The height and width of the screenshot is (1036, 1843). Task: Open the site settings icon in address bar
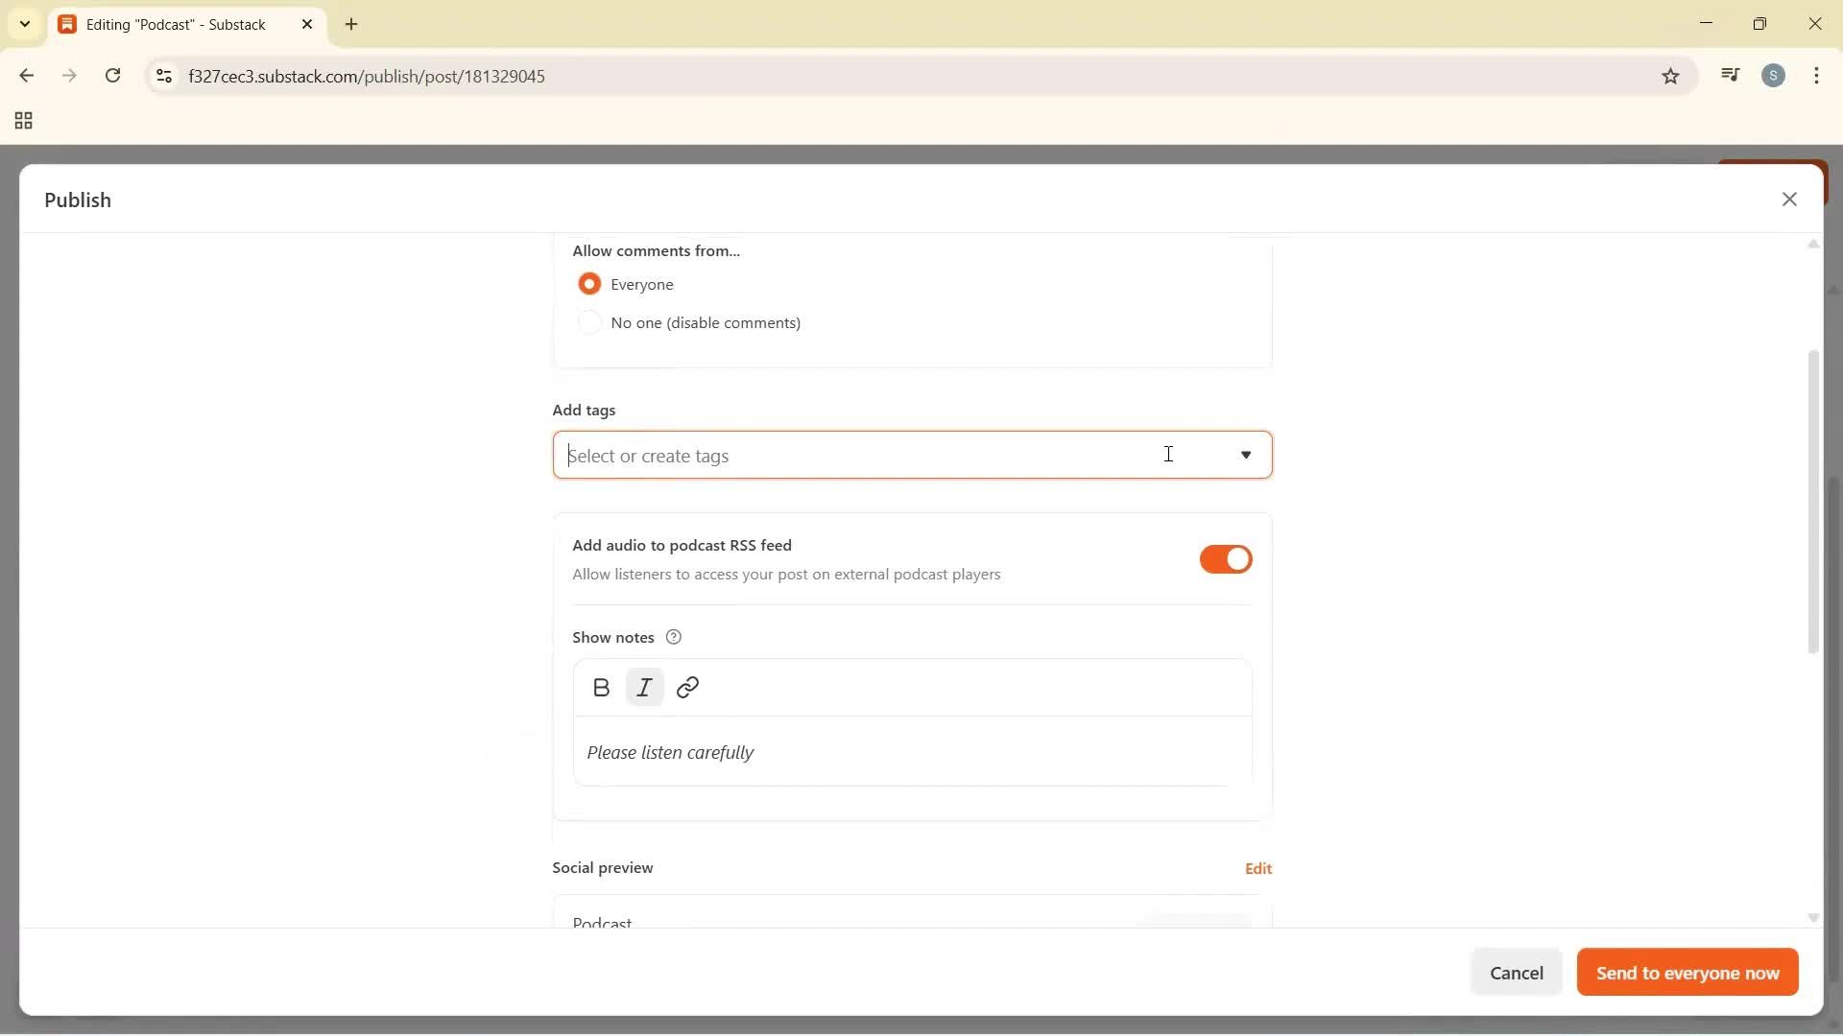click(163, 76)
